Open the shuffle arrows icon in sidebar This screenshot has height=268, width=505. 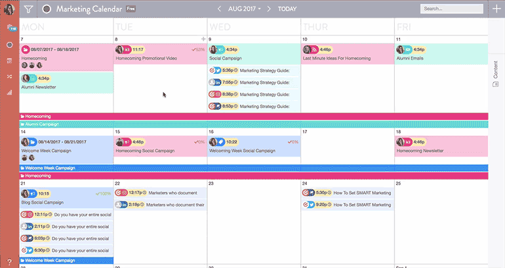click(x=10, y=77)
